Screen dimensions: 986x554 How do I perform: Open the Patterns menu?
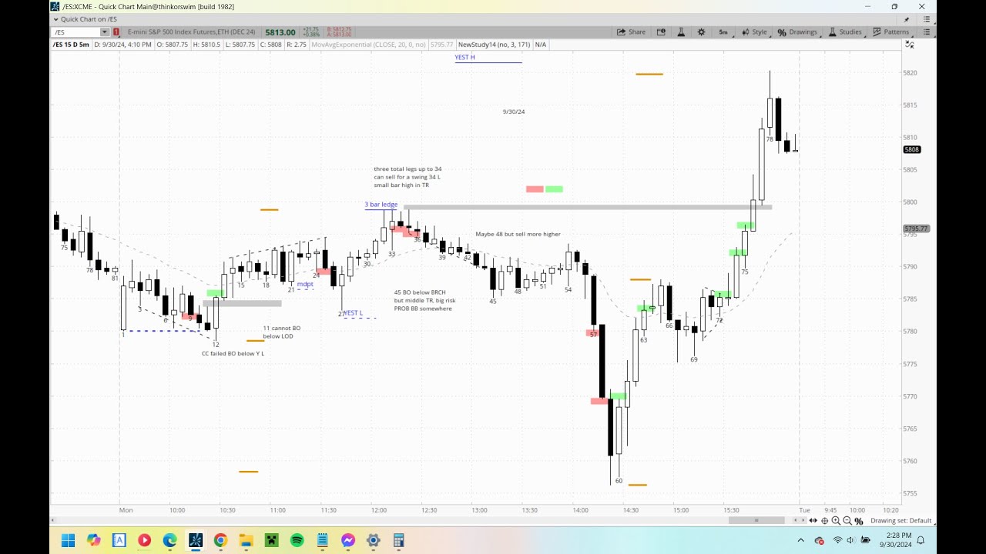pos(891,32)
